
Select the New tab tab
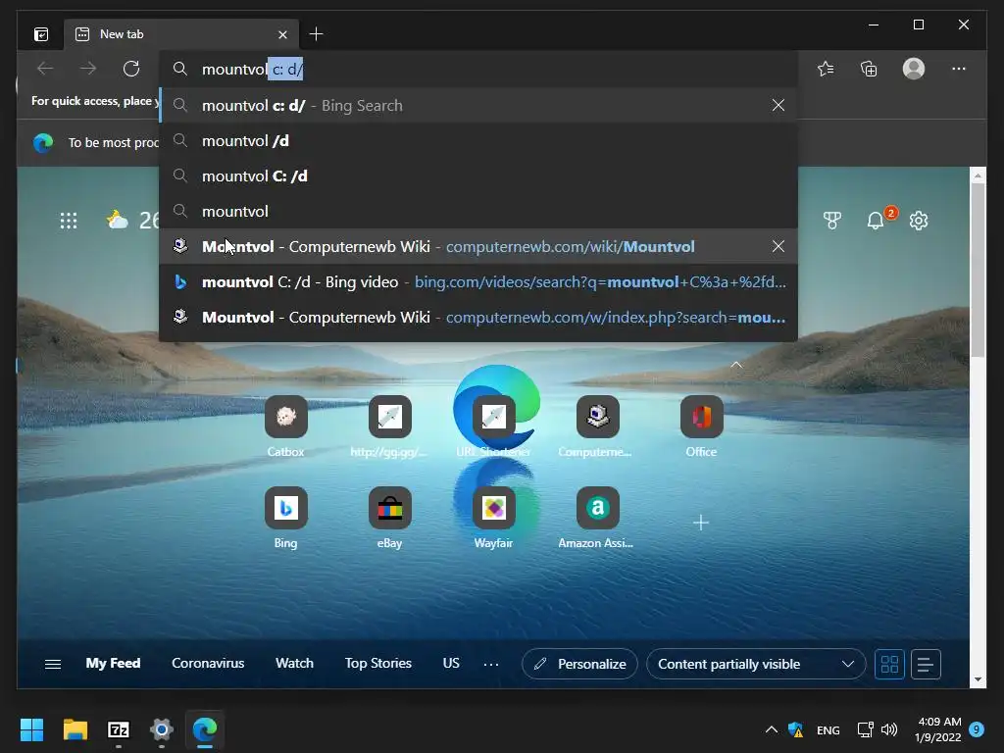click(x=181, y=34)
